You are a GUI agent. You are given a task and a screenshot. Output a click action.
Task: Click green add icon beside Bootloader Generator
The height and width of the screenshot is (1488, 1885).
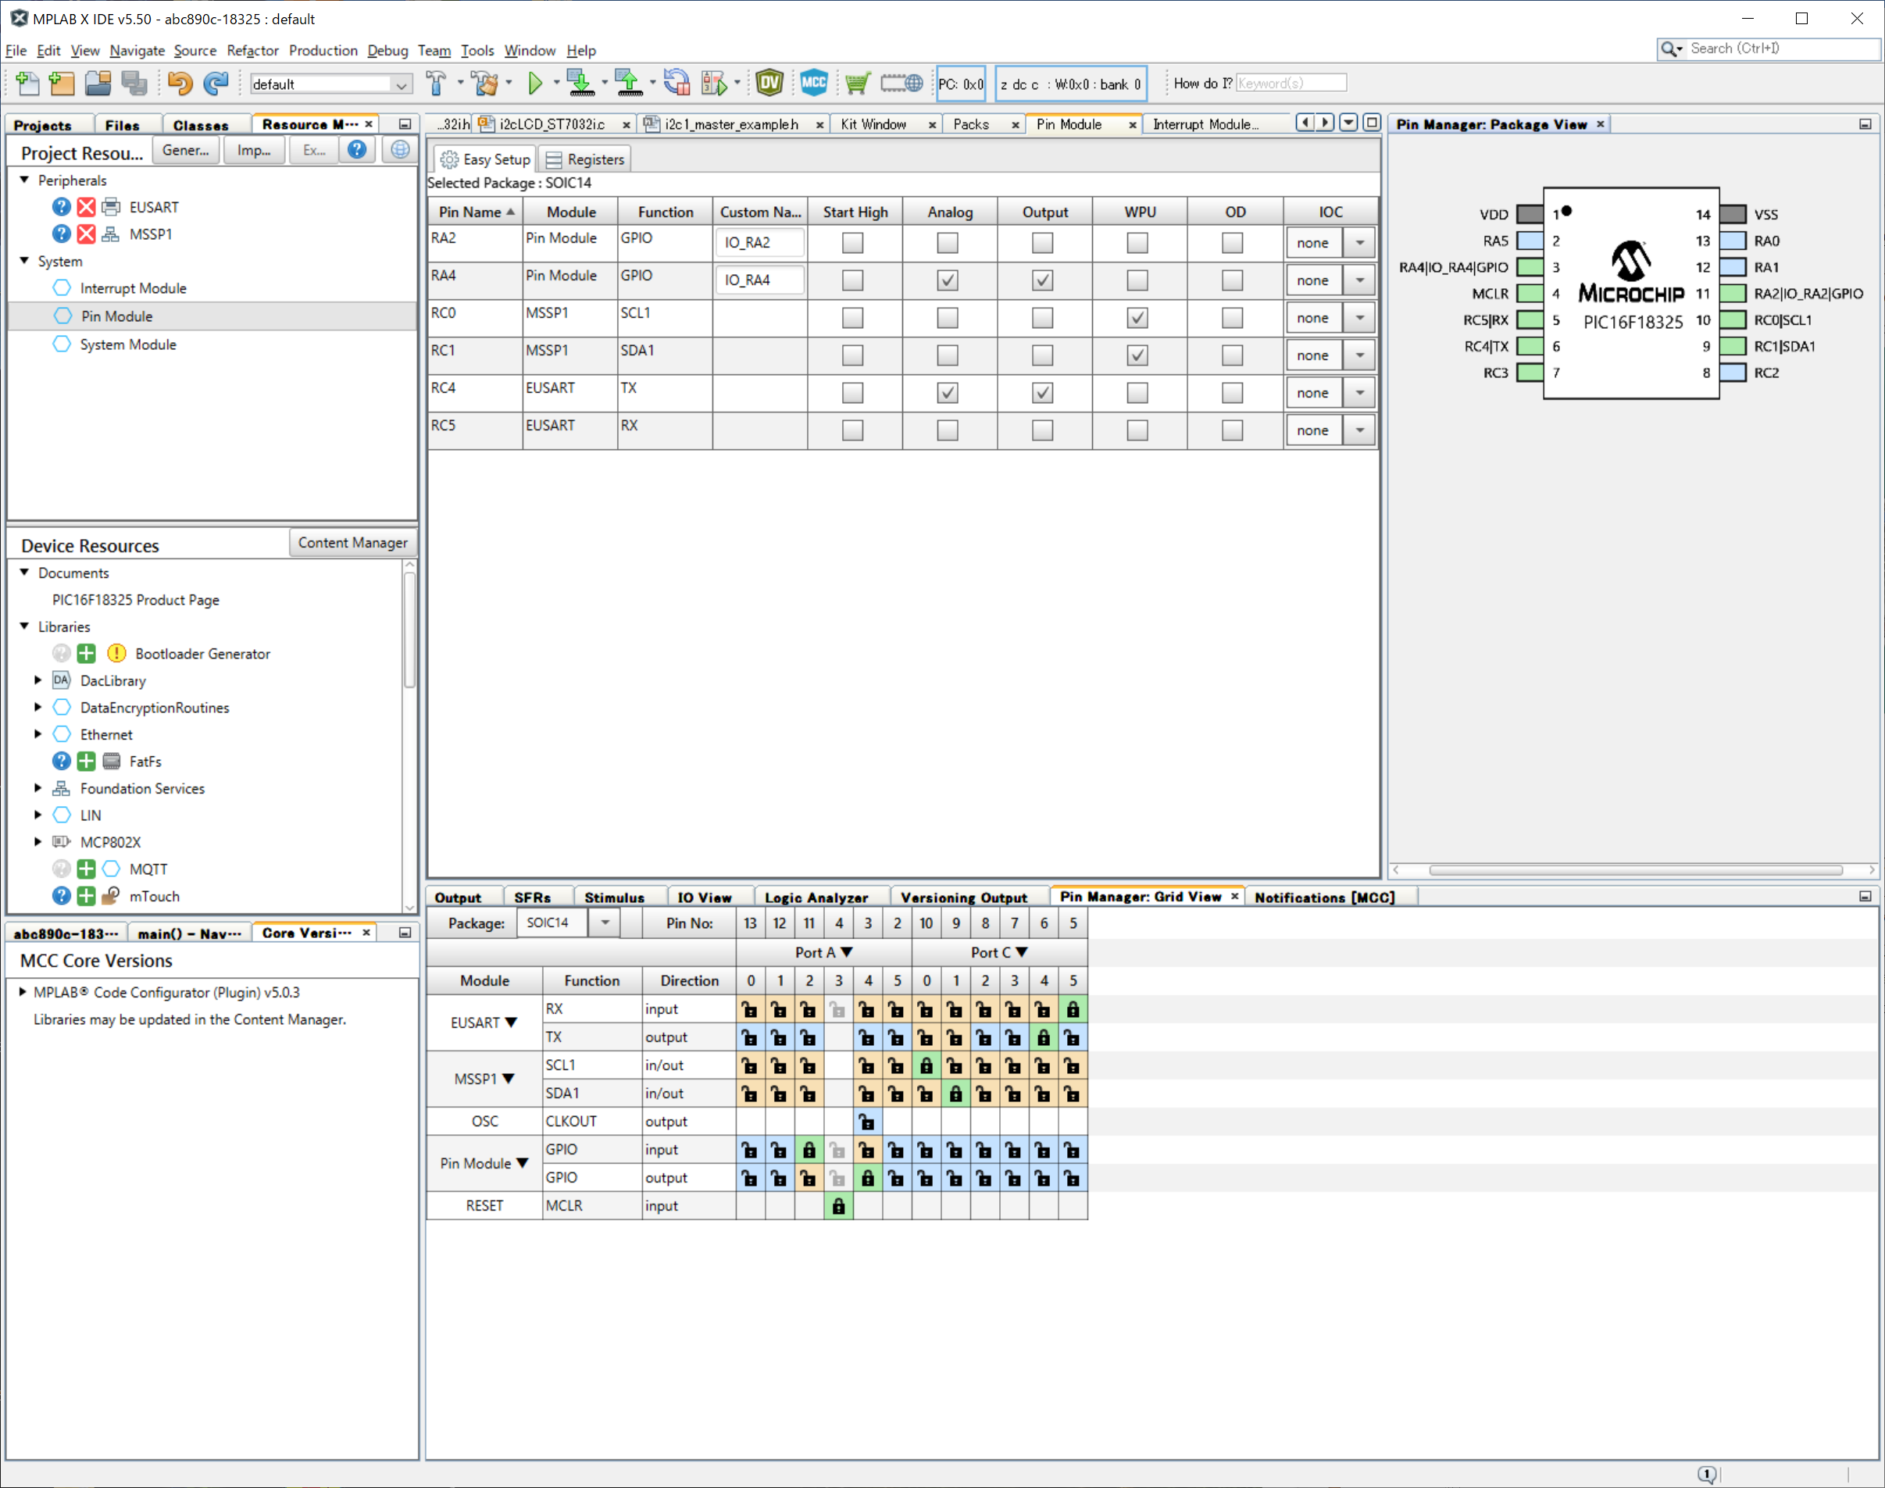(x=86, y=655)
